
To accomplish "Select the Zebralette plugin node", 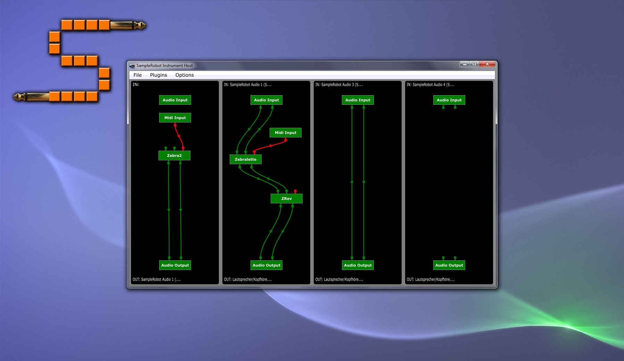I will coord(245,159).
